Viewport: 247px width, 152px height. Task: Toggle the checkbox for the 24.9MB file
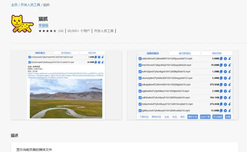[x=30, y=62]
